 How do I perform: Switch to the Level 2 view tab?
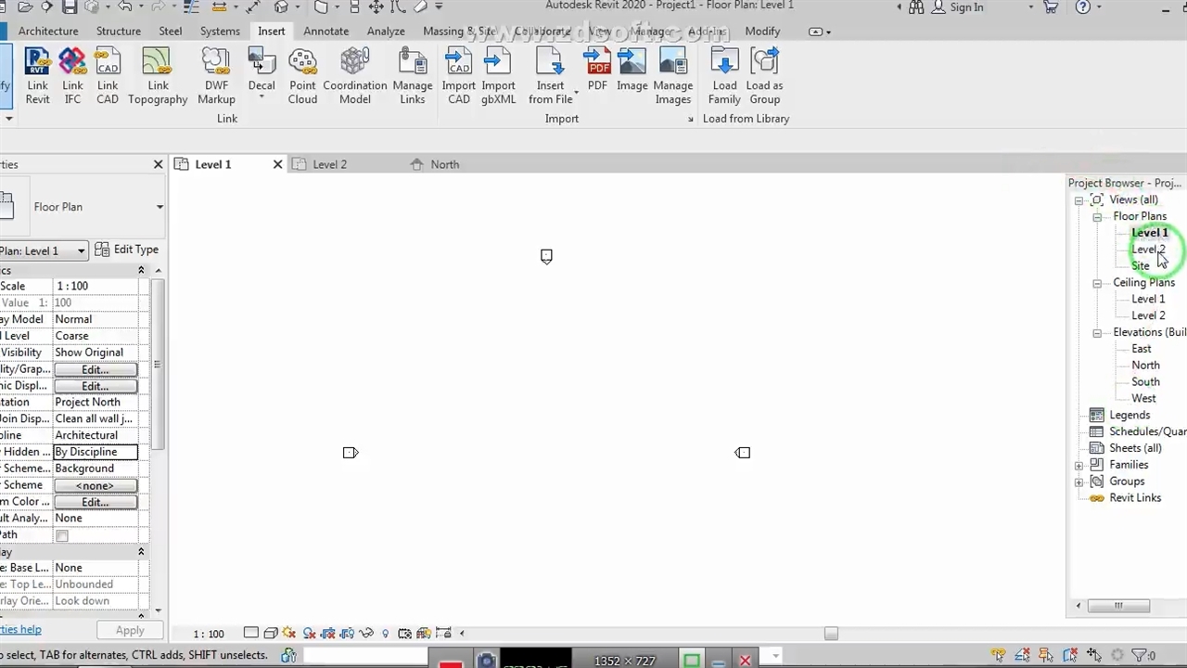[329, 164]
